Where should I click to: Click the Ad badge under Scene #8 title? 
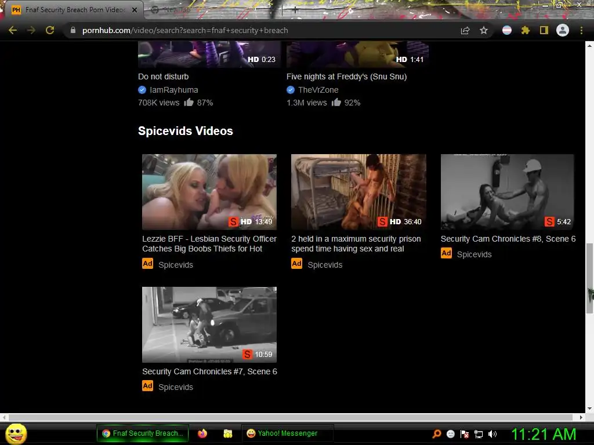(x=446, y=253)
